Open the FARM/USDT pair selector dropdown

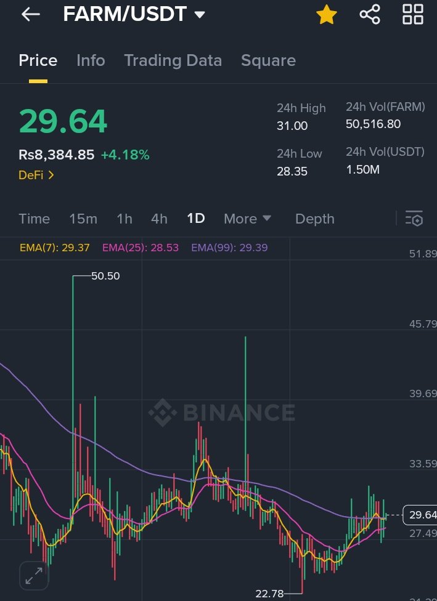pyautogui.click(x=134, y=14)
